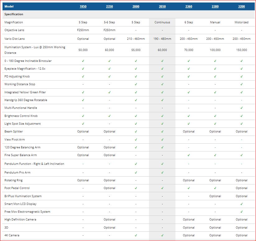Open the model 2350 link
This screenshot has height=241, width=256.
coord(109,7)
